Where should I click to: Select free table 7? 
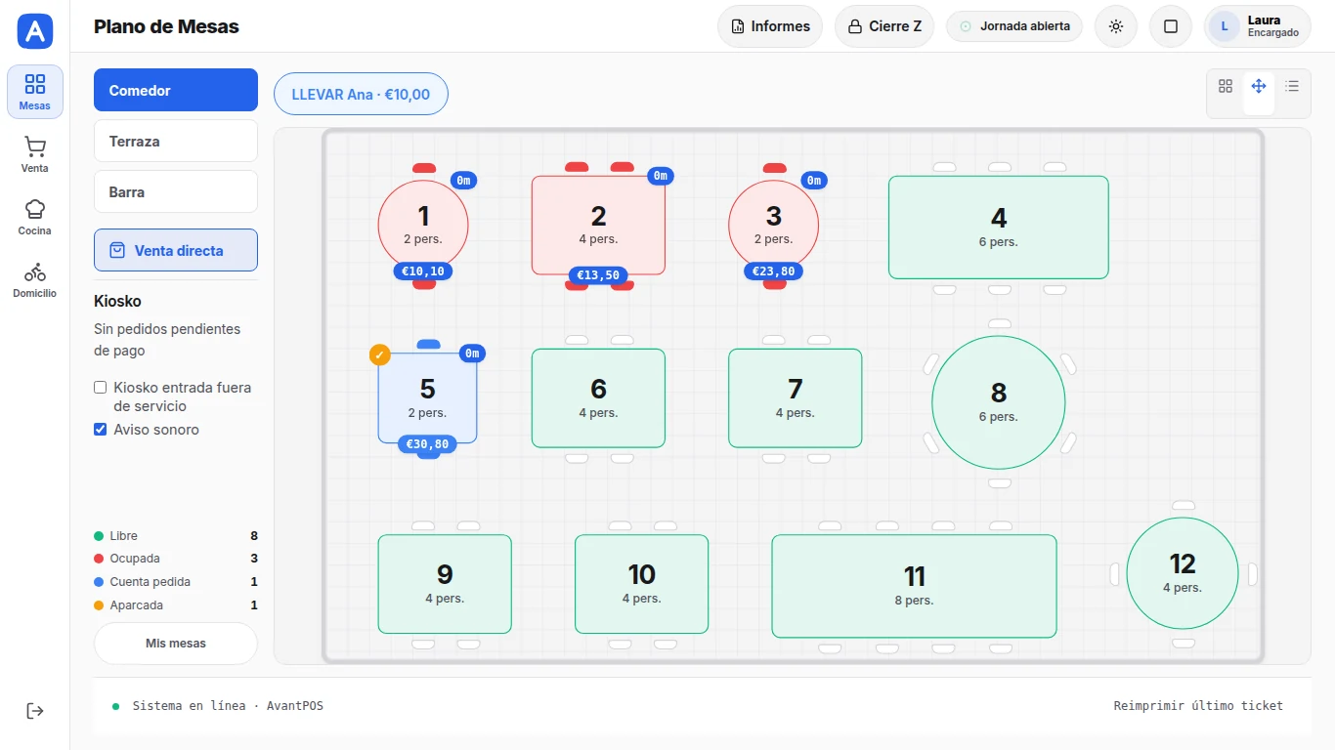tap(796, 398)
